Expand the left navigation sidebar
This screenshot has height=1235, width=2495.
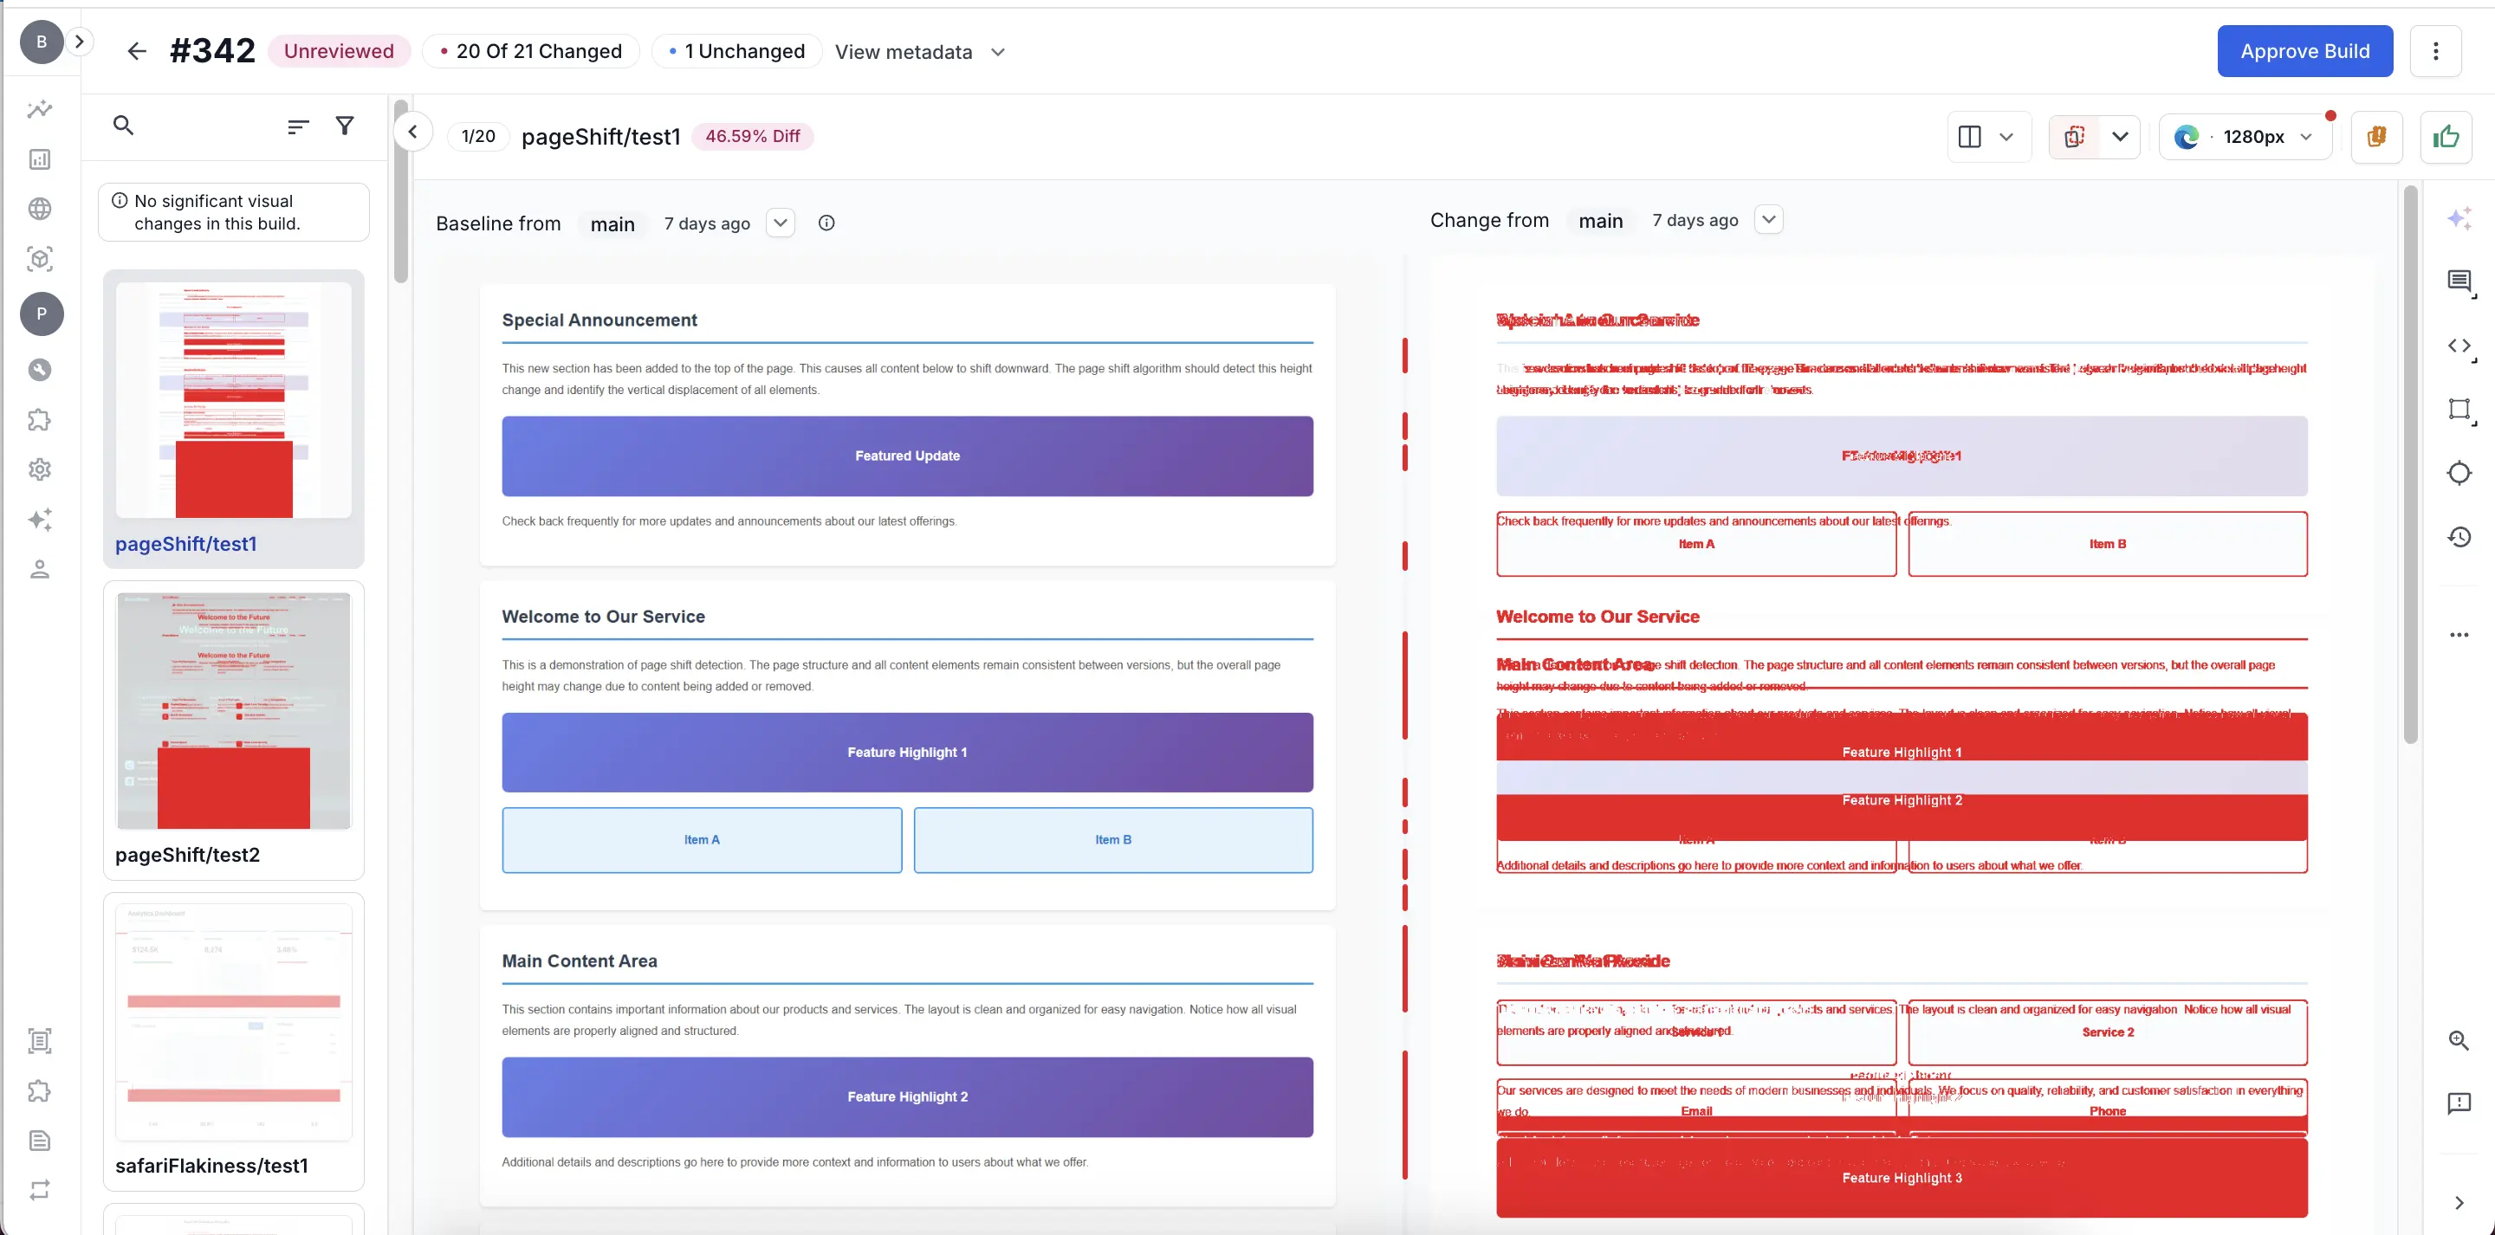pos(80,42)
